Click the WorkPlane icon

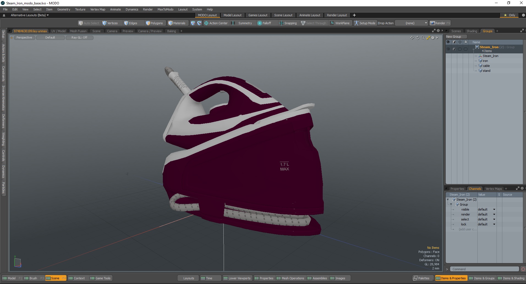(332, 23)
